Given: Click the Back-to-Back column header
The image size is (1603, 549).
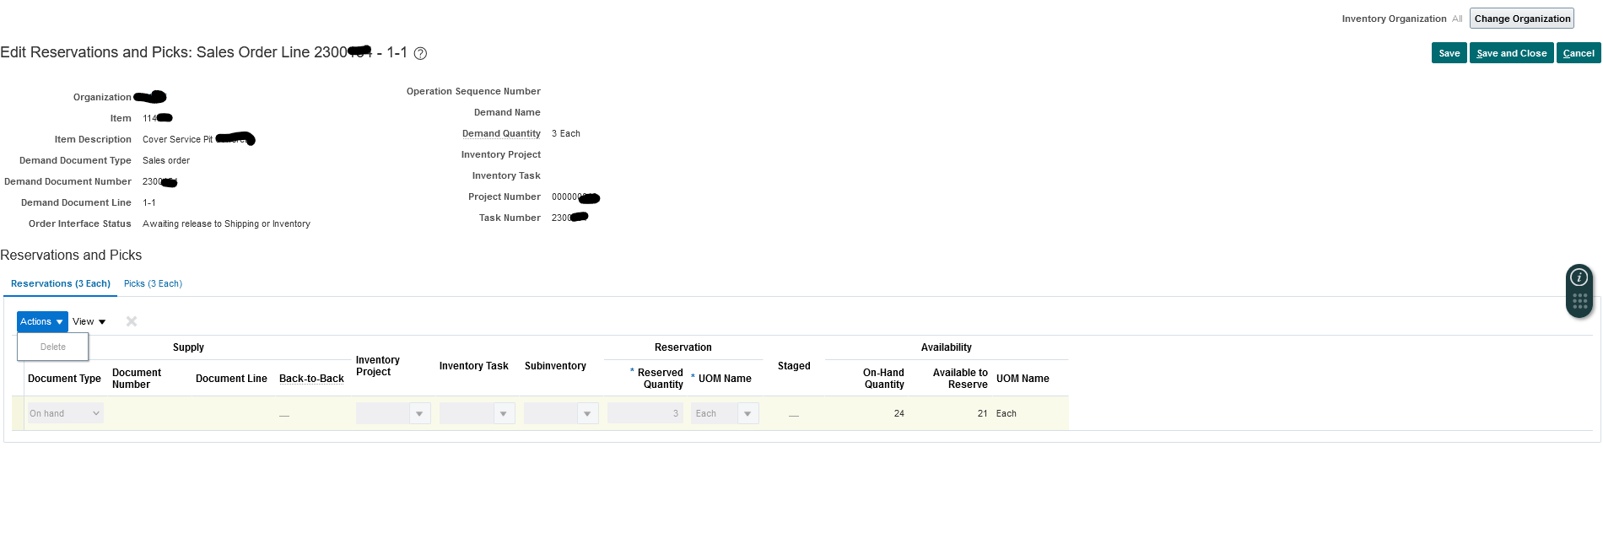Looking at the screenshot, I should point(311,379).
